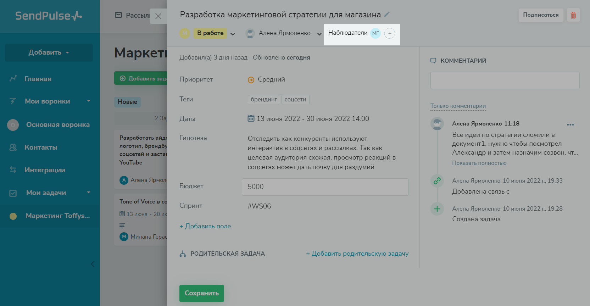Click the 'Подписаться' button
590x306 pixels.
pyautogui.click(x=541, y=15)
